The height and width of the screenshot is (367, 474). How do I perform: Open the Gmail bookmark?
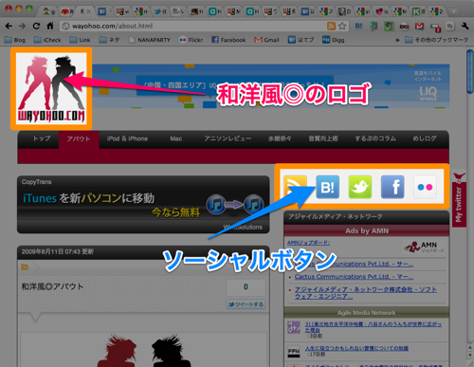tap(266, 40)
